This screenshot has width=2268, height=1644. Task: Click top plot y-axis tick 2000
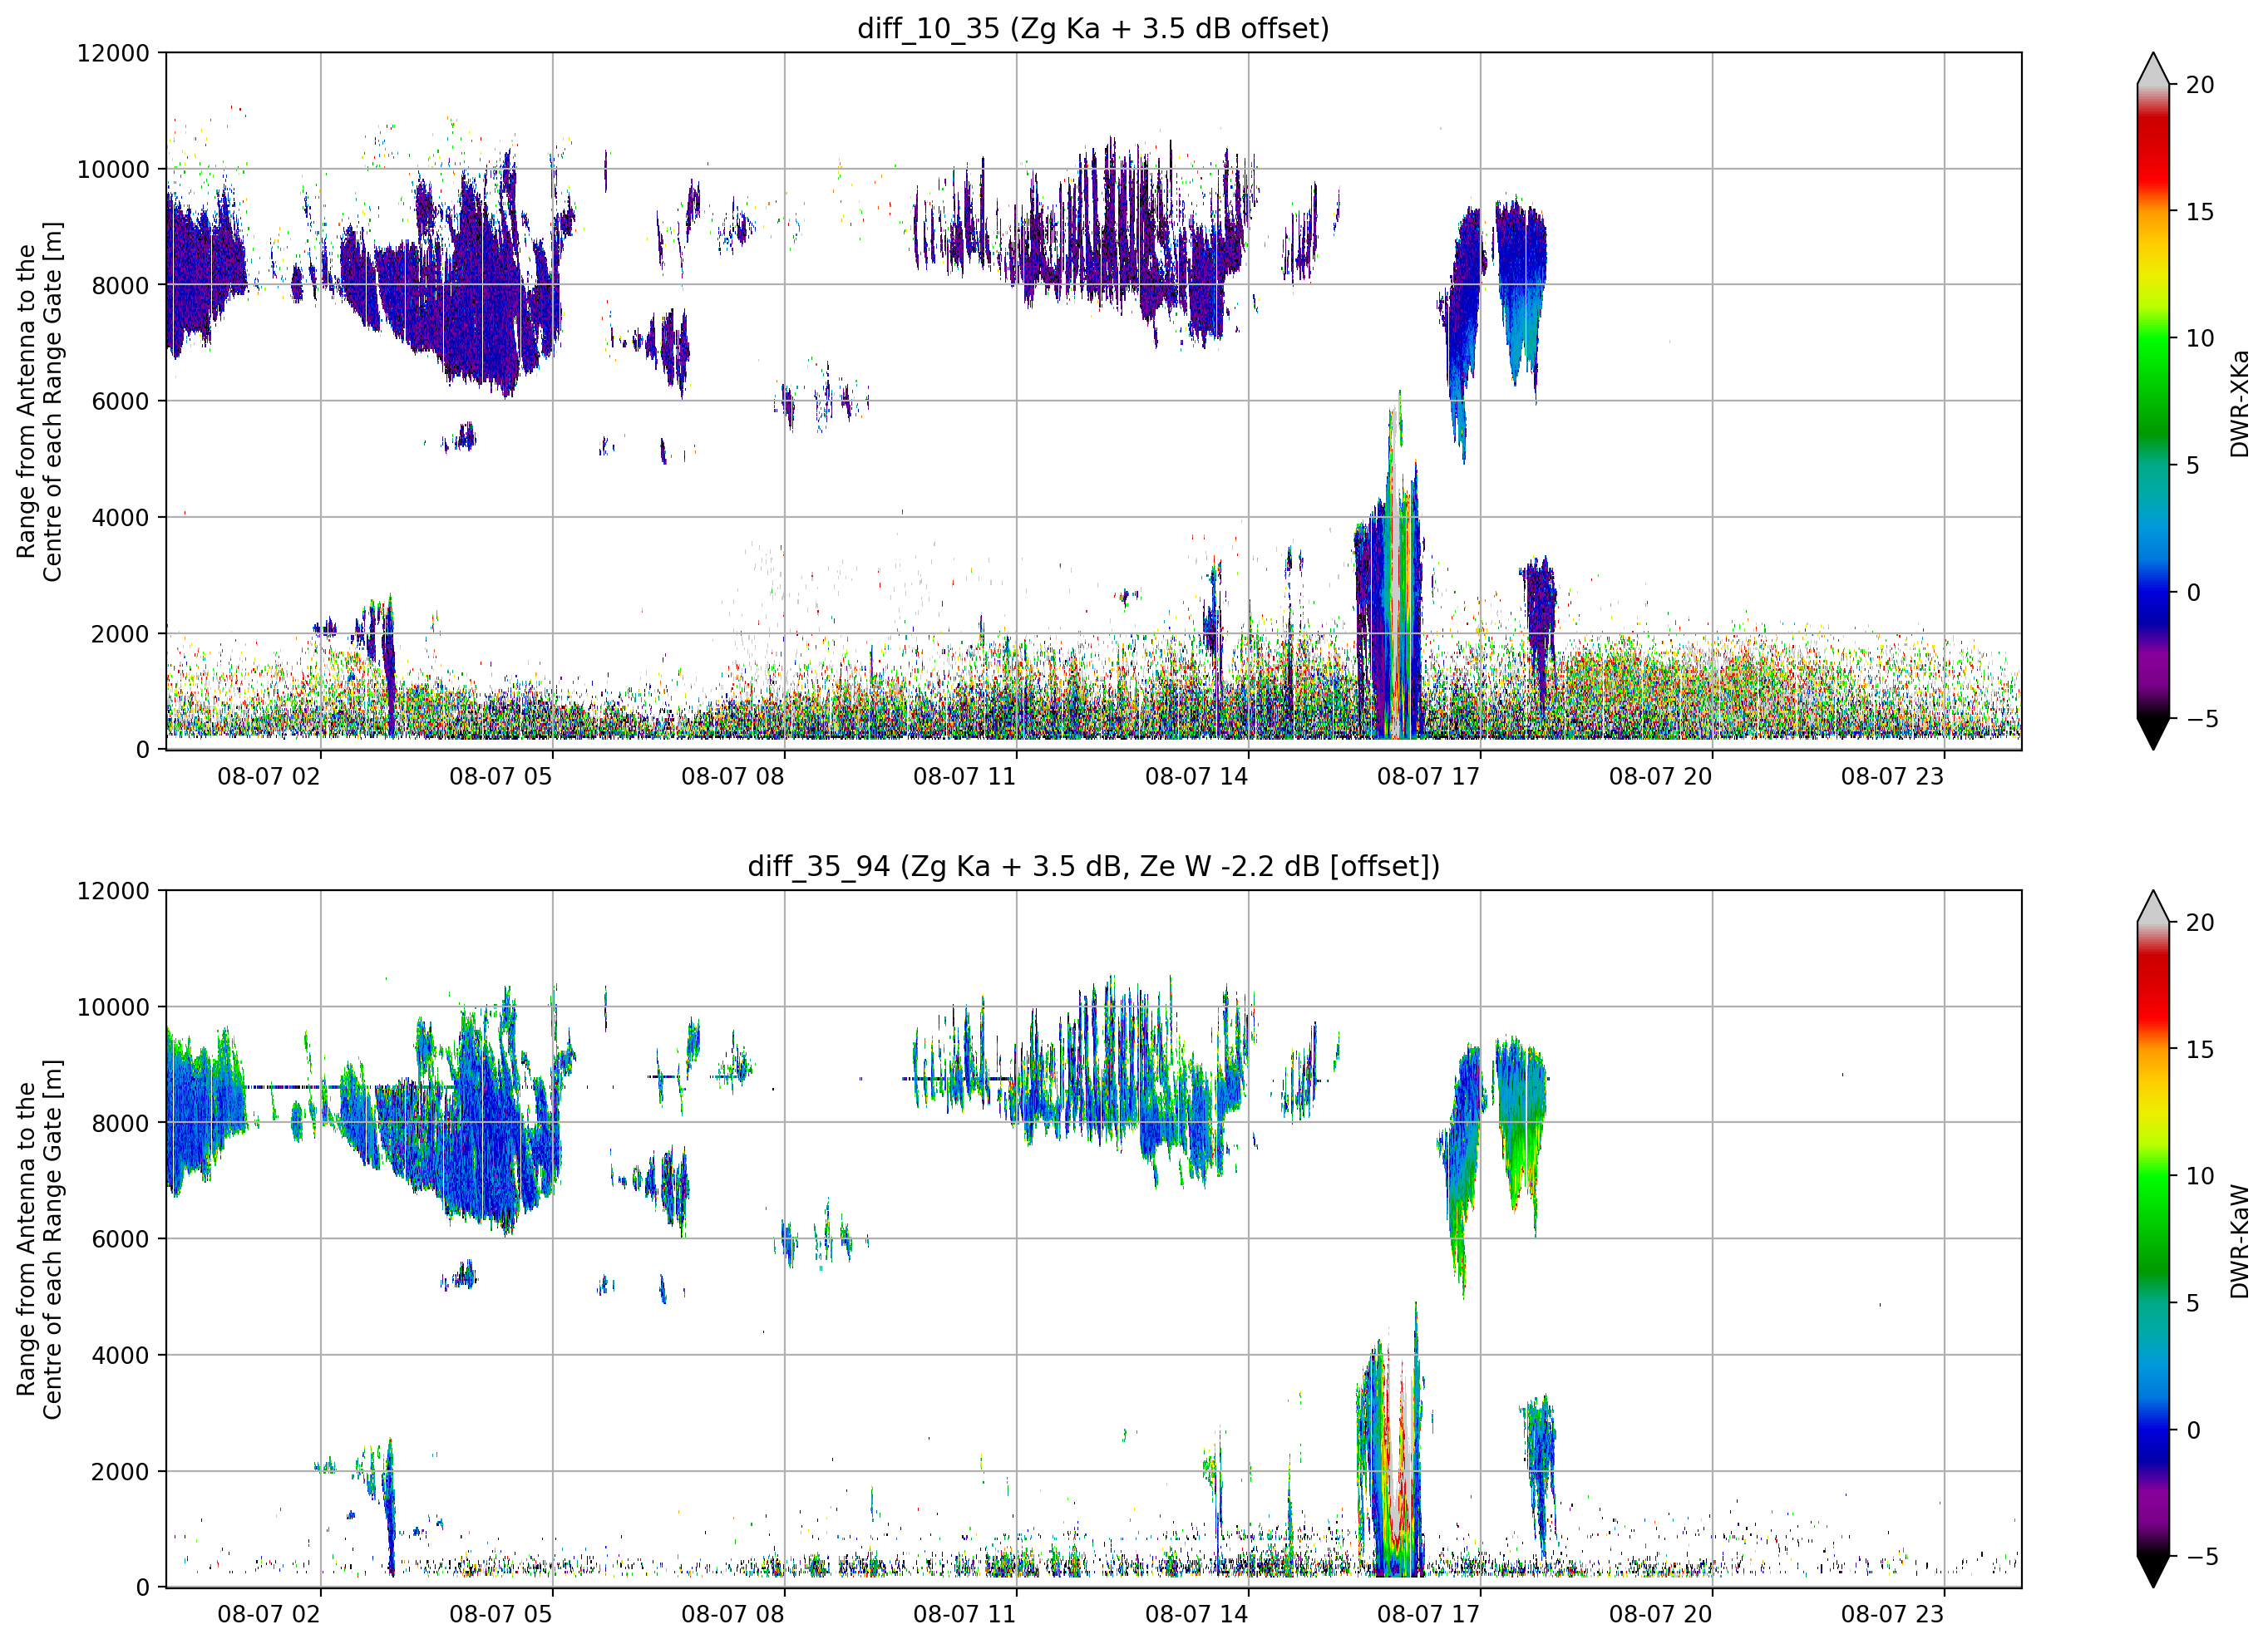coord(120,634)
